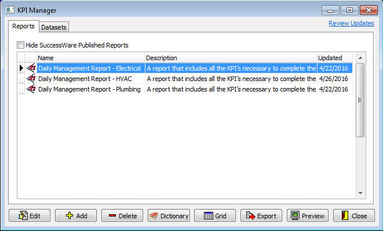Click the 4/26/2016 updated date cell
Viewport: 383px width, 231px height.
tap(335, 79)
